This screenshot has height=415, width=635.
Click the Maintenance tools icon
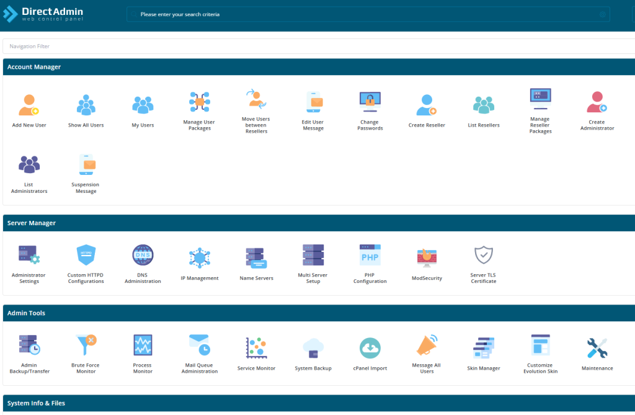click(x=597, y=348)
